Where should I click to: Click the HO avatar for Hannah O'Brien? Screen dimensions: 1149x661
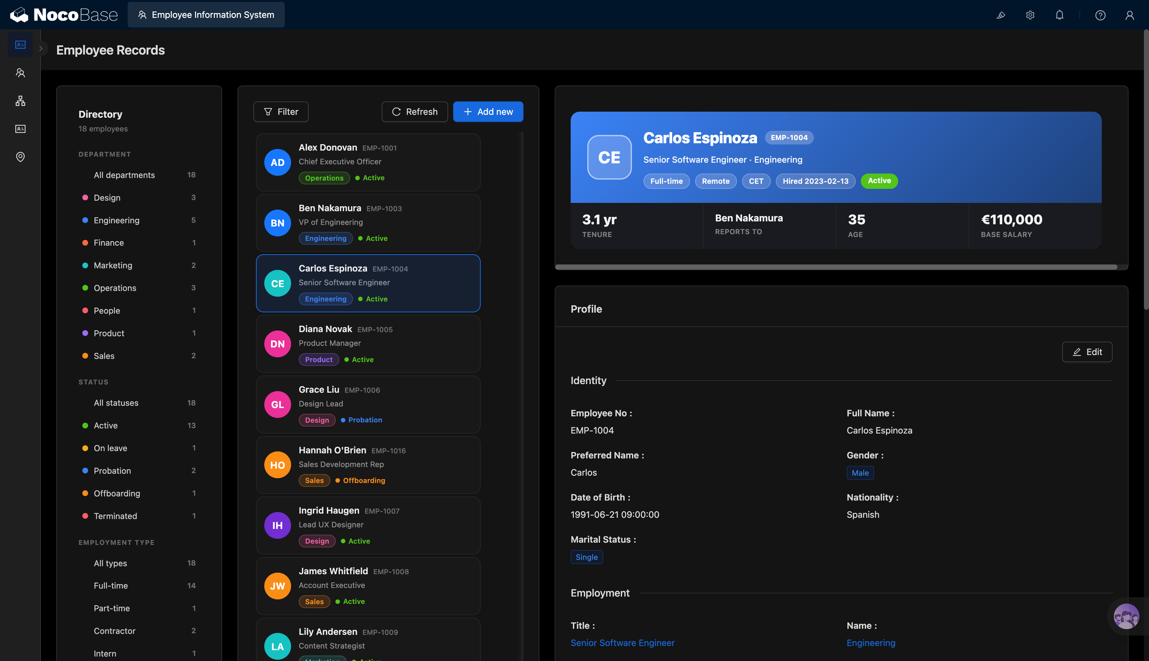(x=277, y=465)
